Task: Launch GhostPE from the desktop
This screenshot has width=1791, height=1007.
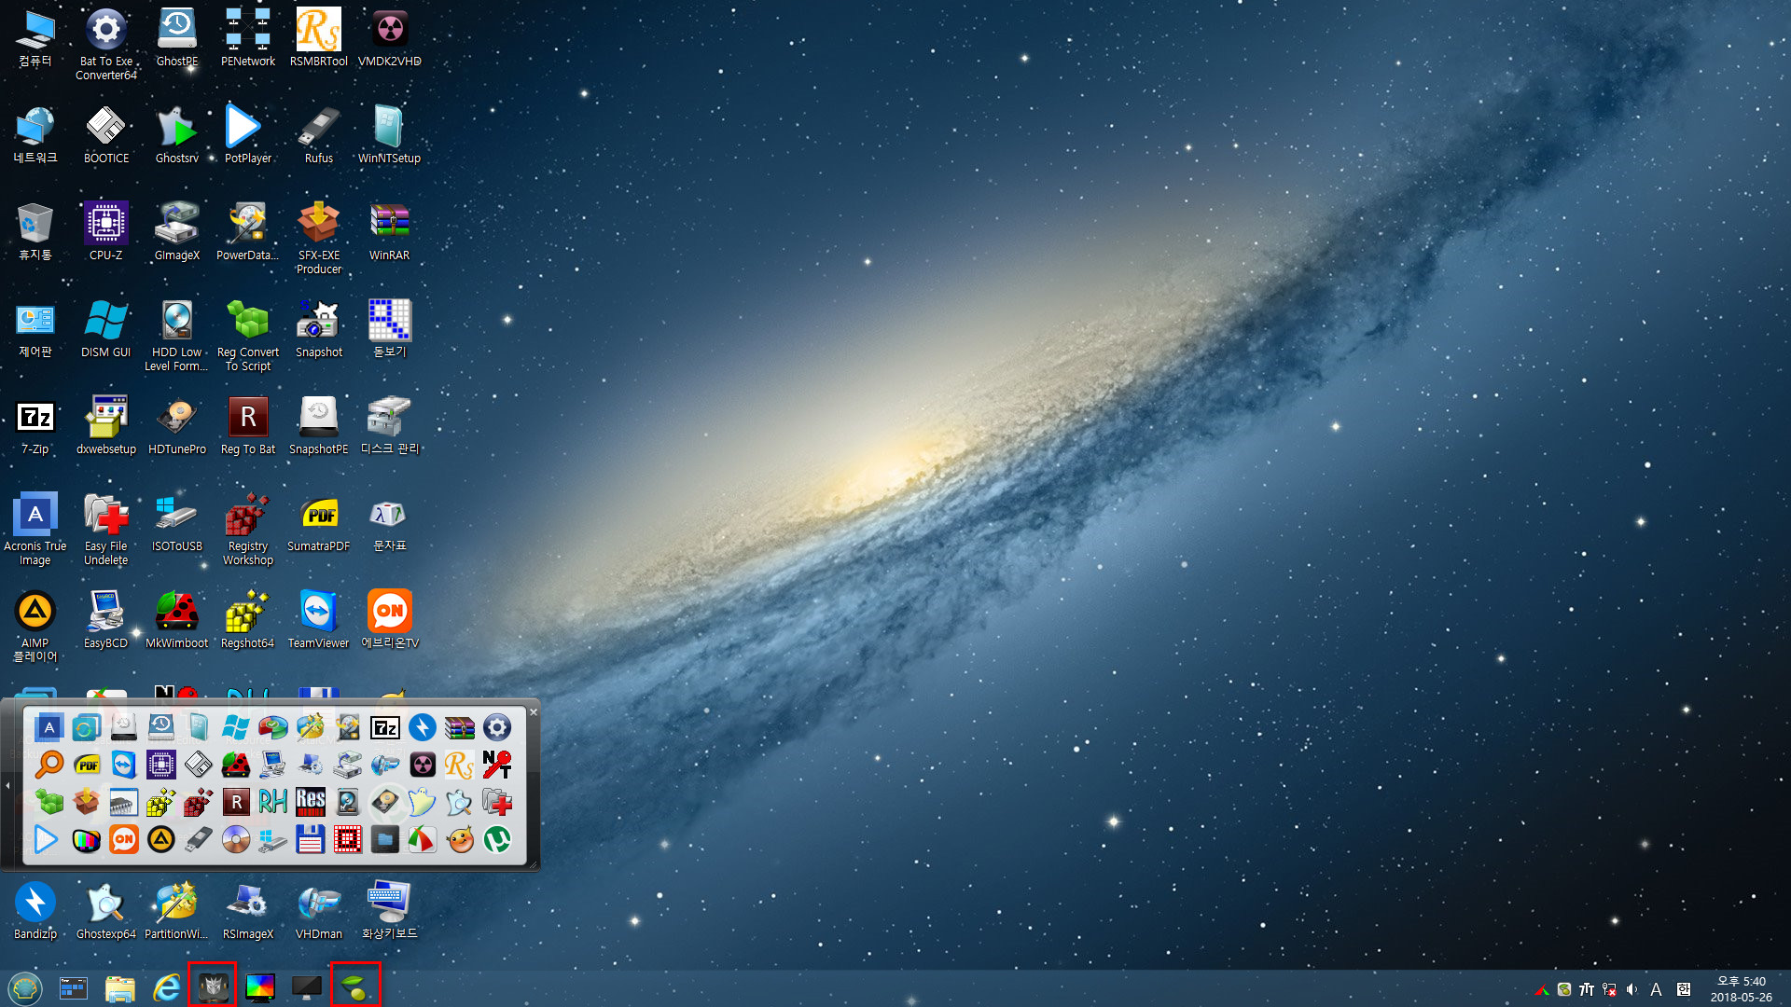Action: 177,37
